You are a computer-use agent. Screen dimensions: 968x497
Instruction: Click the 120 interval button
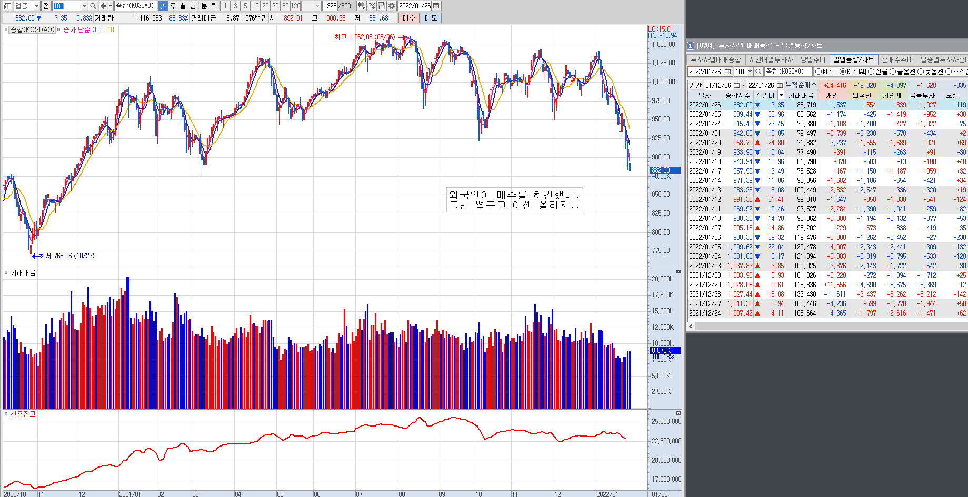[x=296, y=6]
